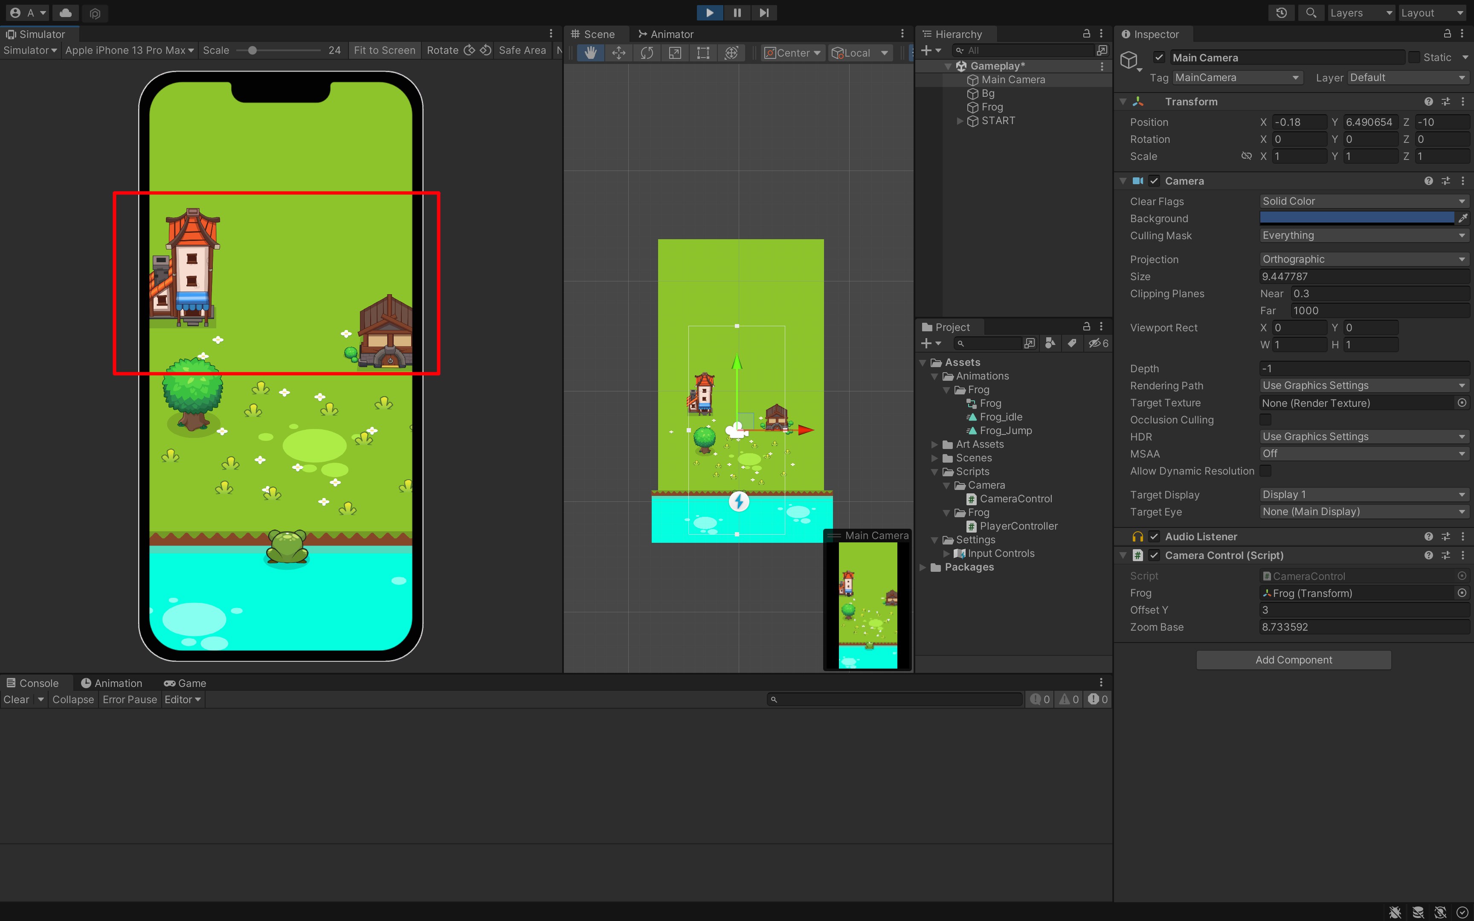Expand the Art Assets folder
This screenshot has height=921, width=1474.
(x=935, y=444)
